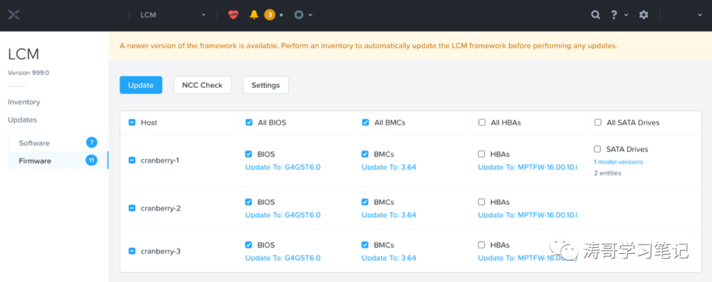712x282 pixels.
Task: Open the cluster health heart icon
Action: click(x=233, y=15)
